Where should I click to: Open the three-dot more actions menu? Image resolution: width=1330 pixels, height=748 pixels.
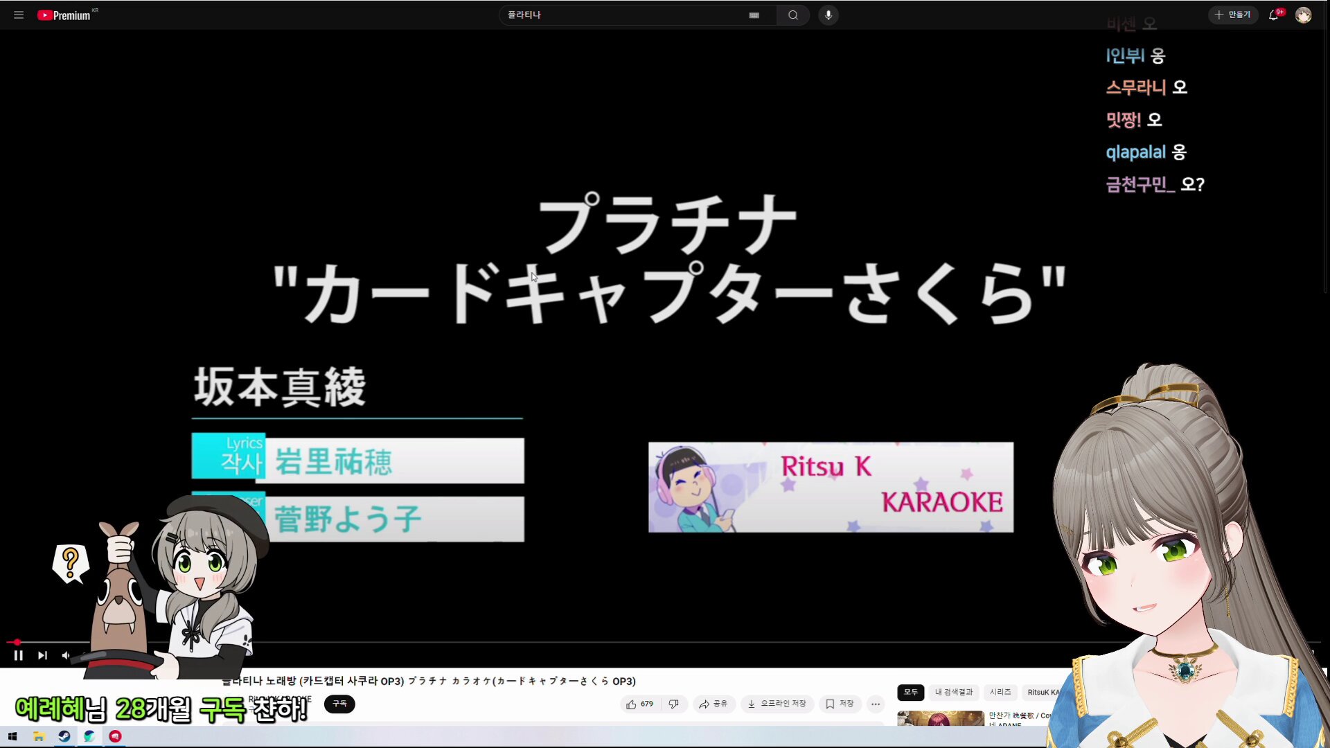(x=876, y=704)
